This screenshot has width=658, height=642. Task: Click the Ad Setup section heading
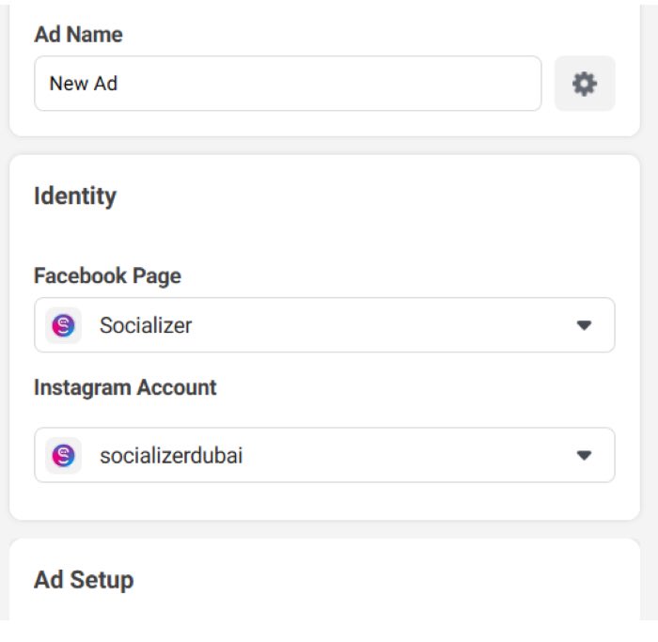[x=84, y=580]
